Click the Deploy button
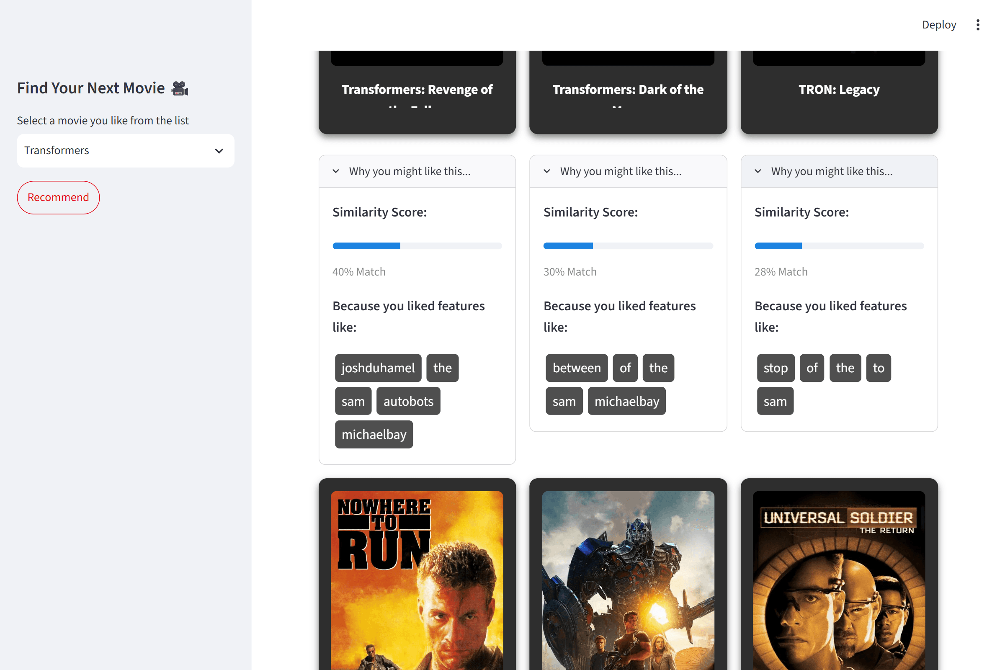 click(x=939, y=25)
